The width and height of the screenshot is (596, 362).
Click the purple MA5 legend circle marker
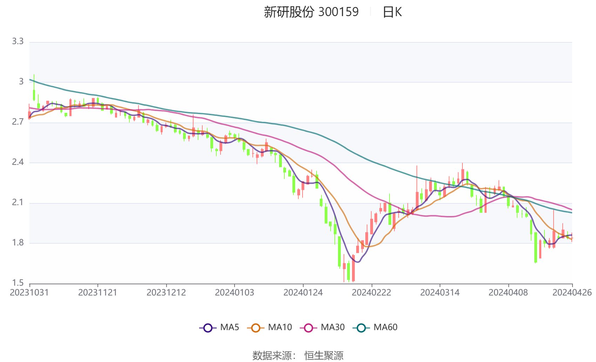tap(208, 328)
